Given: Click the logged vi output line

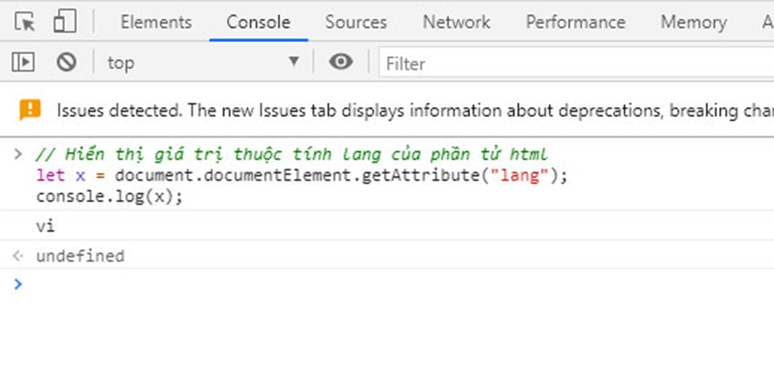Looking at the screenshot, I should point(46,226).
